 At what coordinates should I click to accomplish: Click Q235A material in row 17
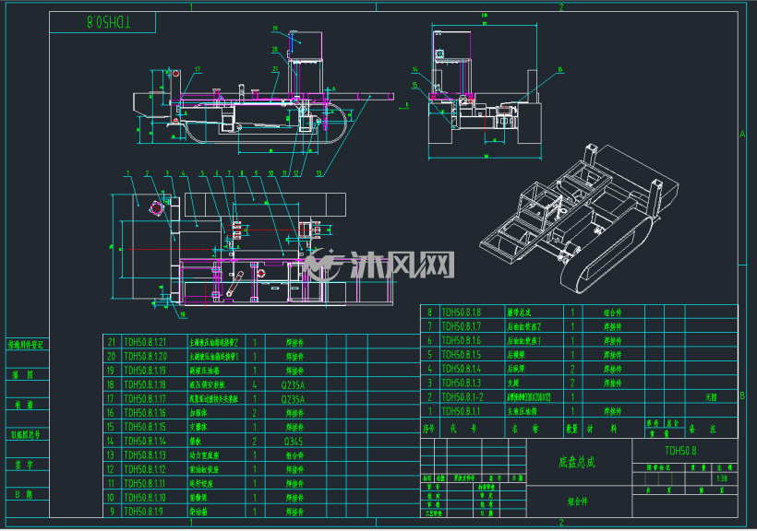[293, 399]
